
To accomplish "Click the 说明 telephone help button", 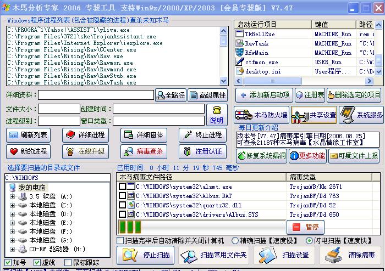I will 217,115.
